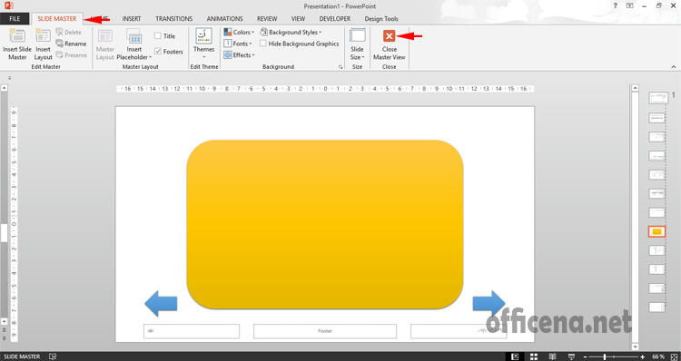Open the TRANSITIONS ribbon tab
Image resolution: width=681 pixels, height=361 pixels.
tap(173, 19)
